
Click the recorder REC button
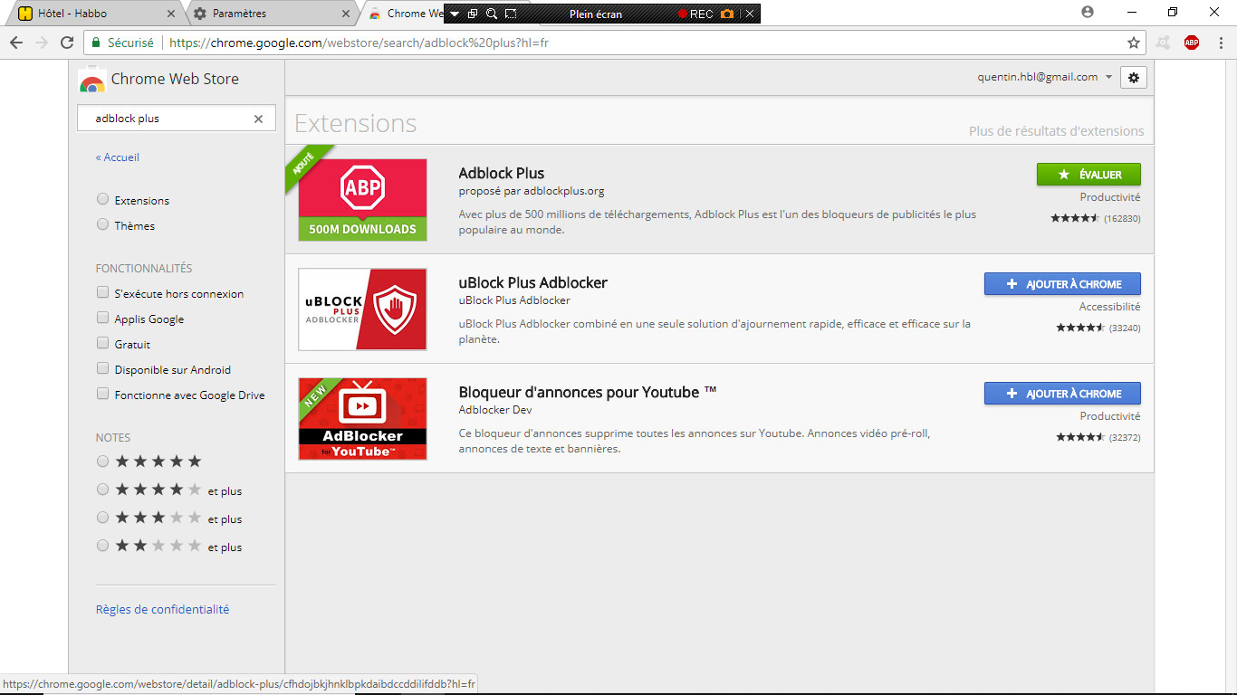pos(695,14)
